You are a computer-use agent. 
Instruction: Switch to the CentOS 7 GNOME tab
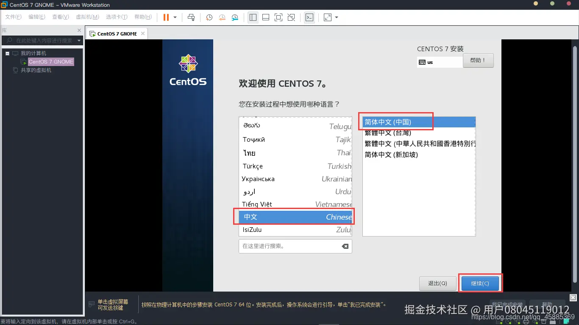click(117, 34)
